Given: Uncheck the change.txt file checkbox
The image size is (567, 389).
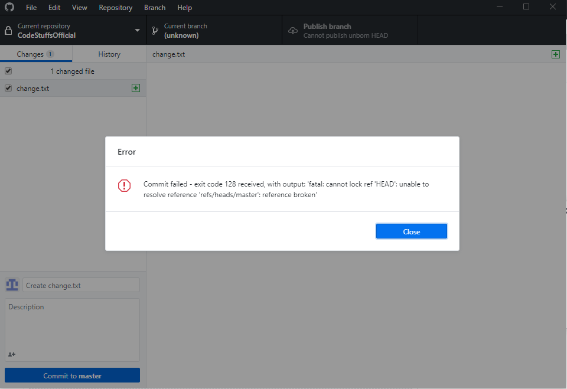Looking at the screenshot, I should pyautogui.click(x=8, y=87).
